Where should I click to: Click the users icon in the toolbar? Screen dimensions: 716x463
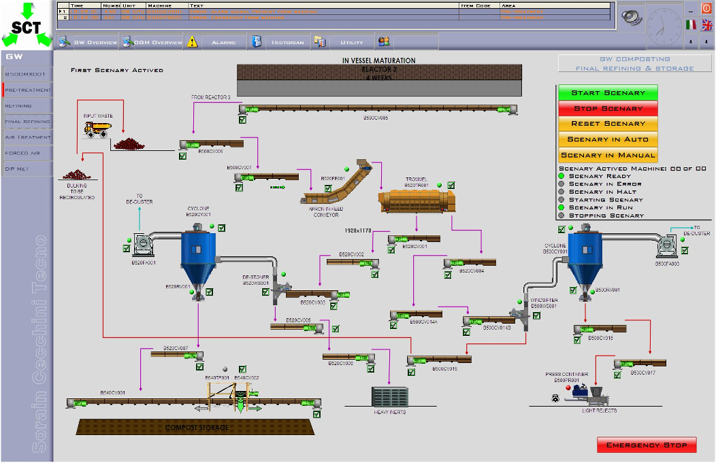384,41
